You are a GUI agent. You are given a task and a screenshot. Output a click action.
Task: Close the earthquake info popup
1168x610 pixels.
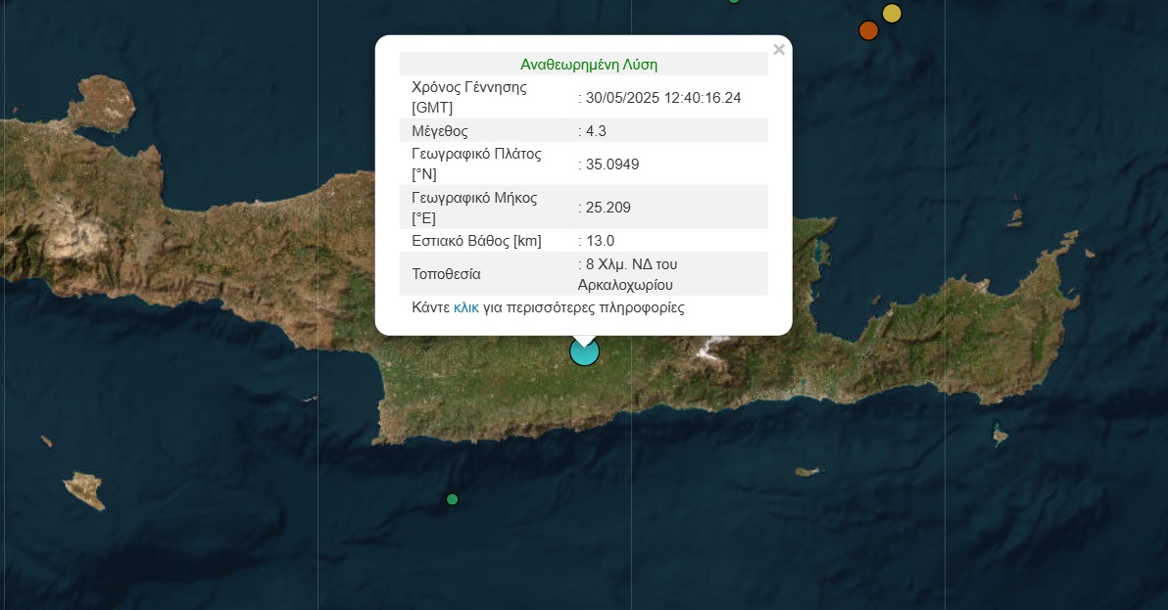778,50
